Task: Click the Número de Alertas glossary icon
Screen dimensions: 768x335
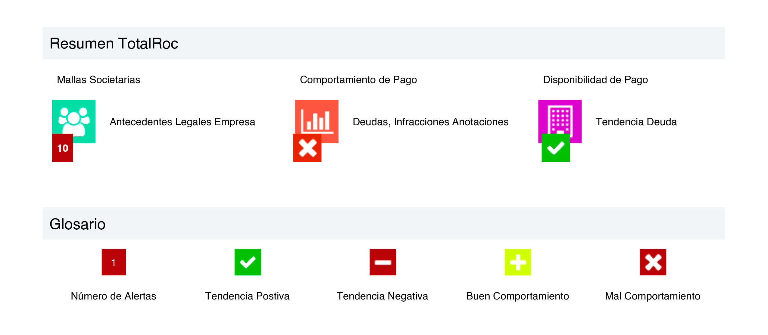Action: click(x=114, y=262)
